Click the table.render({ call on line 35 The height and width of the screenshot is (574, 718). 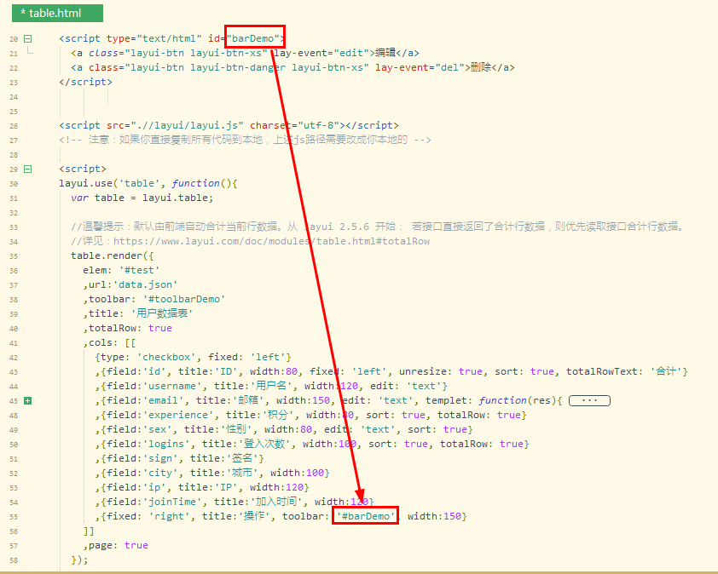click(113, 255)
